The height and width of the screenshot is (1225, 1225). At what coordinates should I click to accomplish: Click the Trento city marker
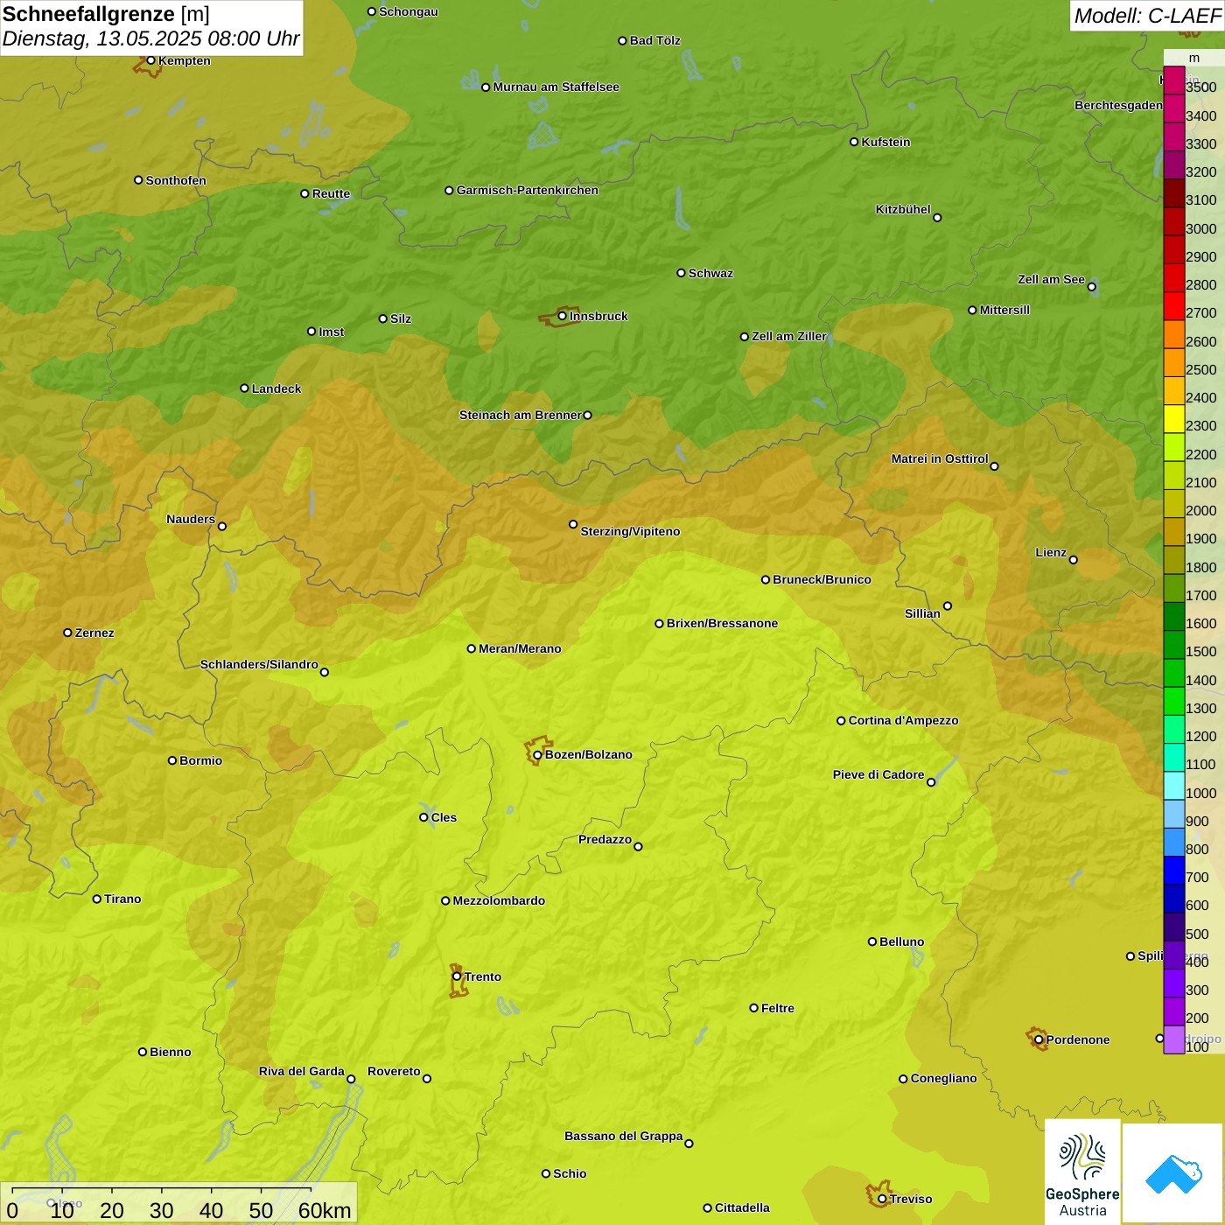[457, 976]
